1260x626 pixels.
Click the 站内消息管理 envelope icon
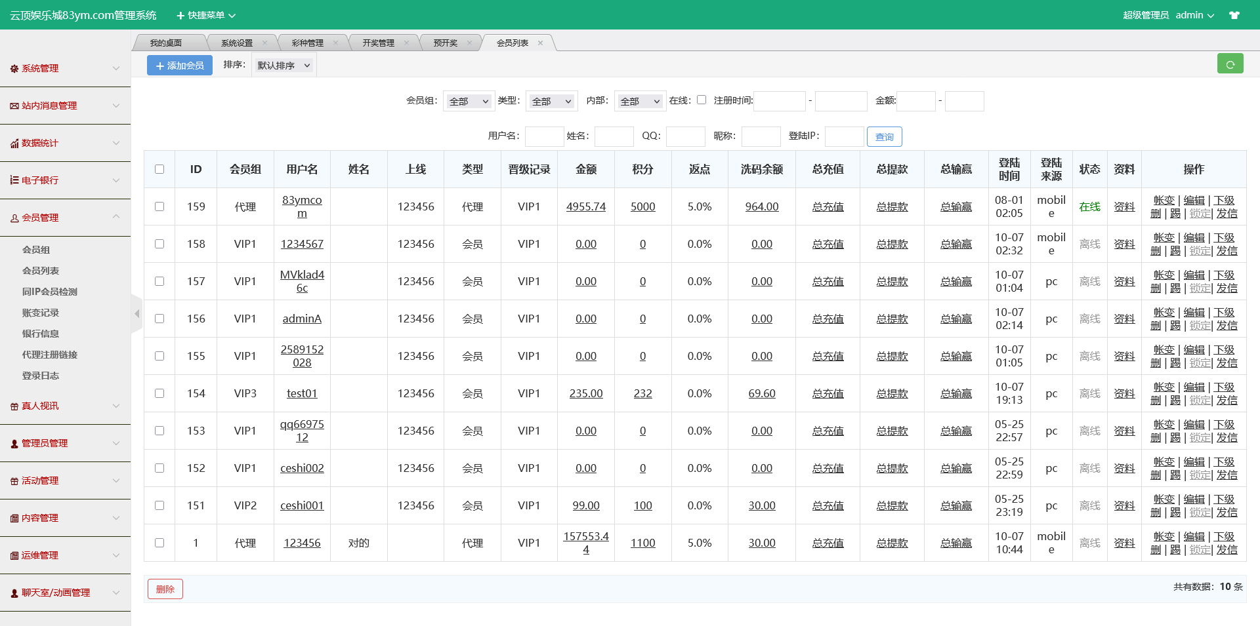[14, 106]
